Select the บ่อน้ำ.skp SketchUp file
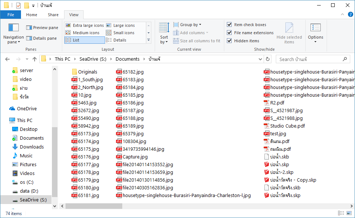 tap(279, 165)
